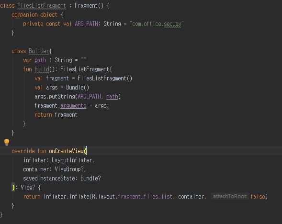This screenshot has width=282, height=224.
Task: Click the 'path' variable in var declaration
Action: point(40,60)
